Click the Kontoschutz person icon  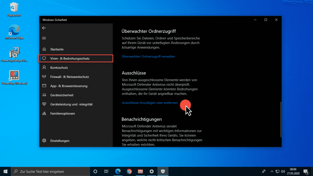pyautogui.click(x=44, y=68)
